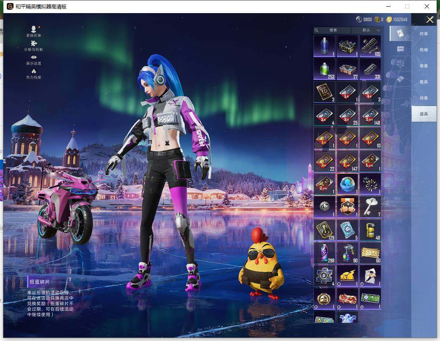Minimize the 和平精英模拟器 window
This screenshot has width=440, height=341.
pos(389,6)
